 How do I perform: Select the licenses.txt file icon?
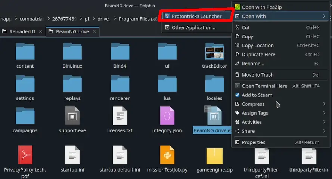tap(120, 116)
